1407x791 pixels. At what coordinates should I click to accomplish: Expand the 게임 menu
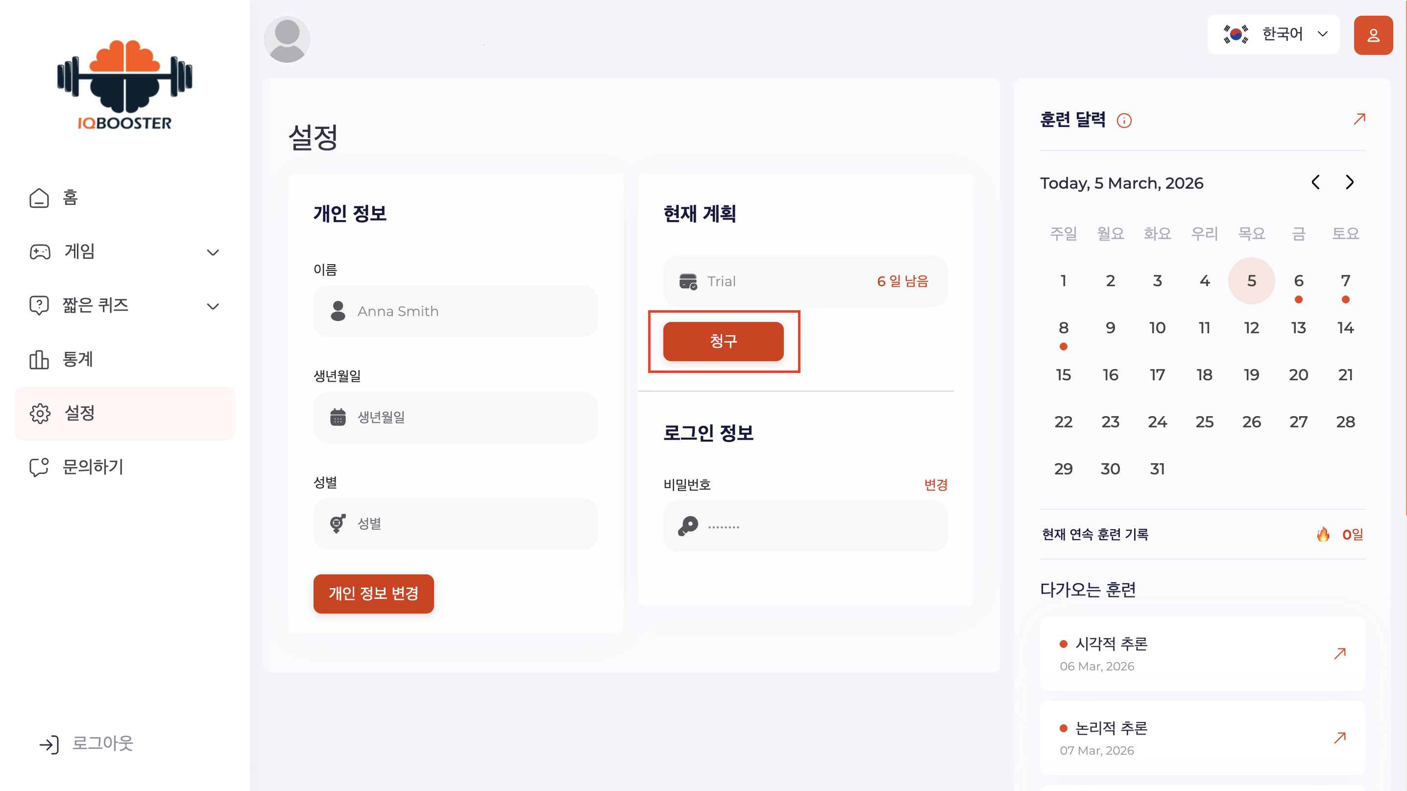pyautogui.click(x=124, y=252)
